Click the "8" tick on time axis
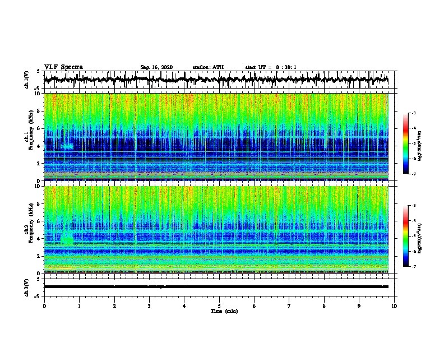Screen dimensions: 444x343 [324, 306]
